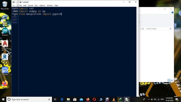Viewport: 181px width, 102px height.
Task: Click the taskbar search box
Action: pyautogui.click(x=29, y=99)
